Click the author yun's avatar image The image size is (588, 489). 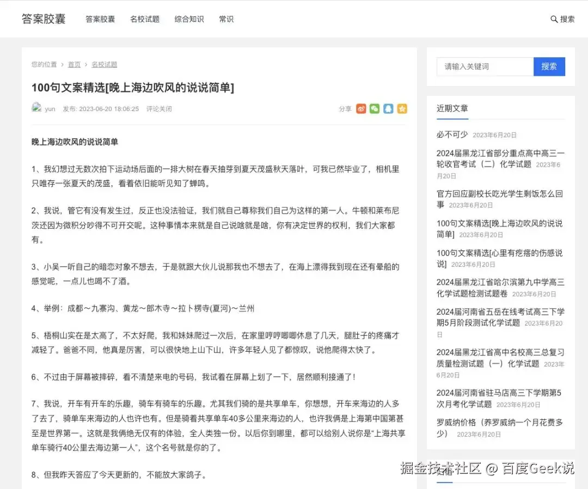[36, 108]
